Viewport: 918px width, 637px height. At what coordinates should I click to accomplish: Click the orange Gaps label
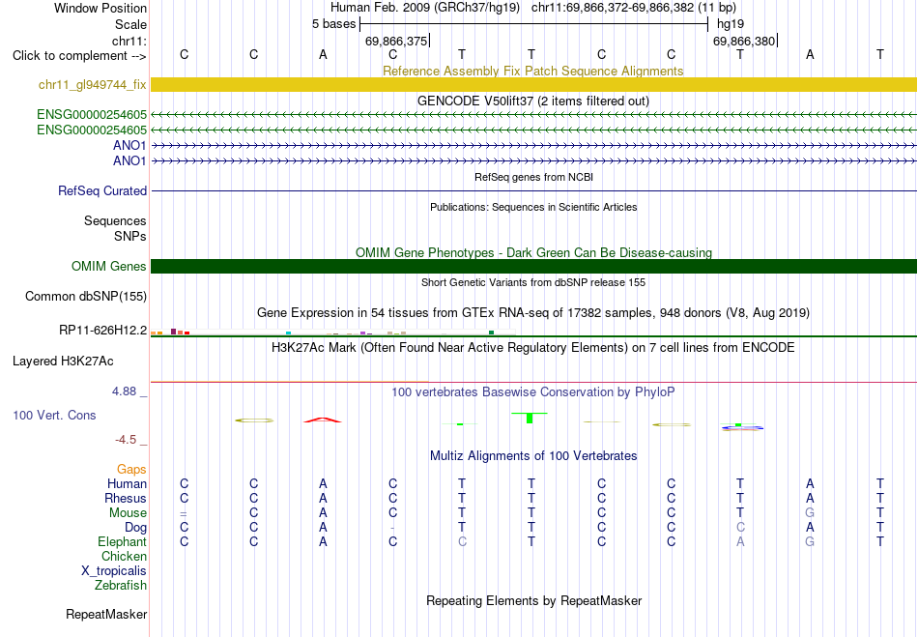(x=131, y=470)
